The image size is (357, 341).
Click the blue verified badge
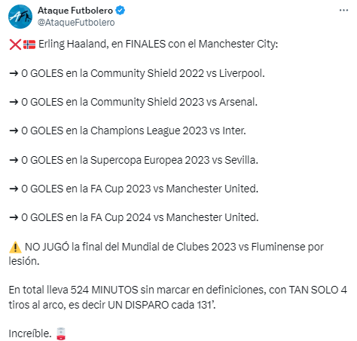tap(121, 11)
